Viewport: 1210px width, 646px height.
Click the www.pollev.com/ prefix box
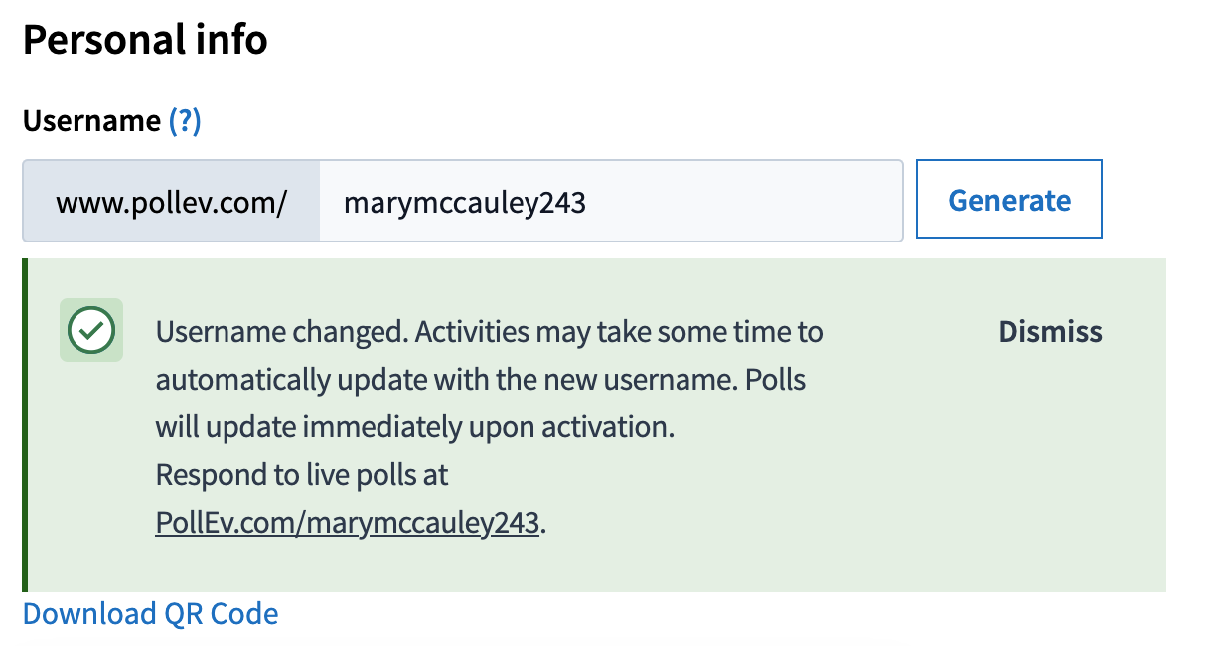point(172,202)
